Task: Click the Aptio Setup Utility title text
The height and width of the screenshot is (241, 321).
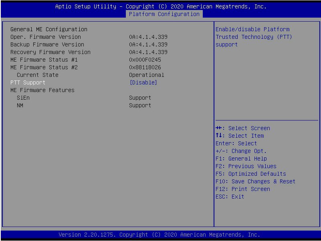Action: click(x=161, y=6)
